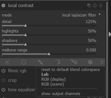Choose drawn mask pencil icon
111x98 pixels.
point(41,62)
